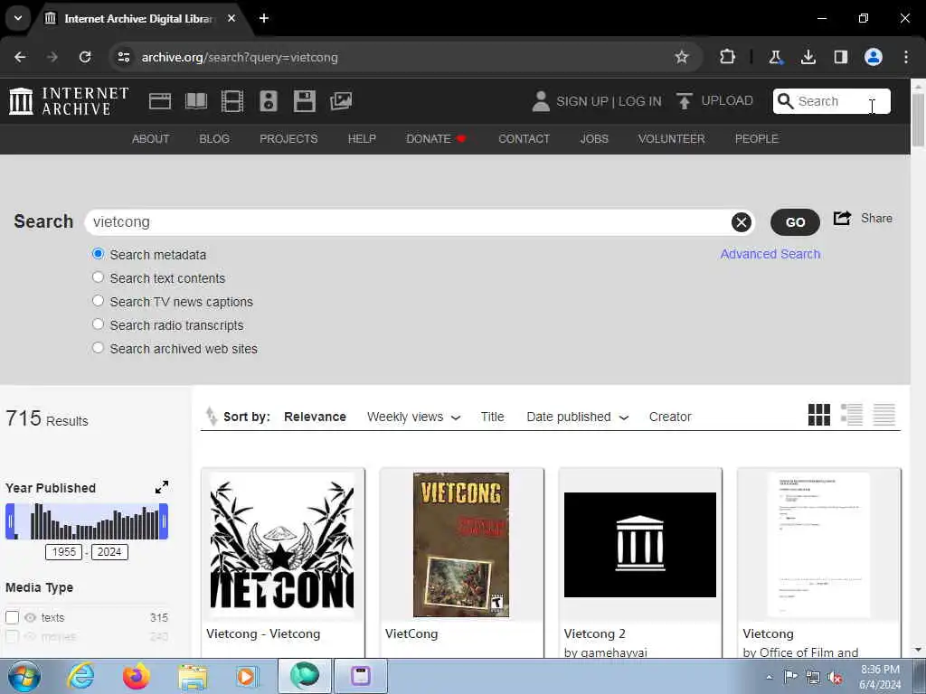Open the Texts book icon

(x=196, y=101)
